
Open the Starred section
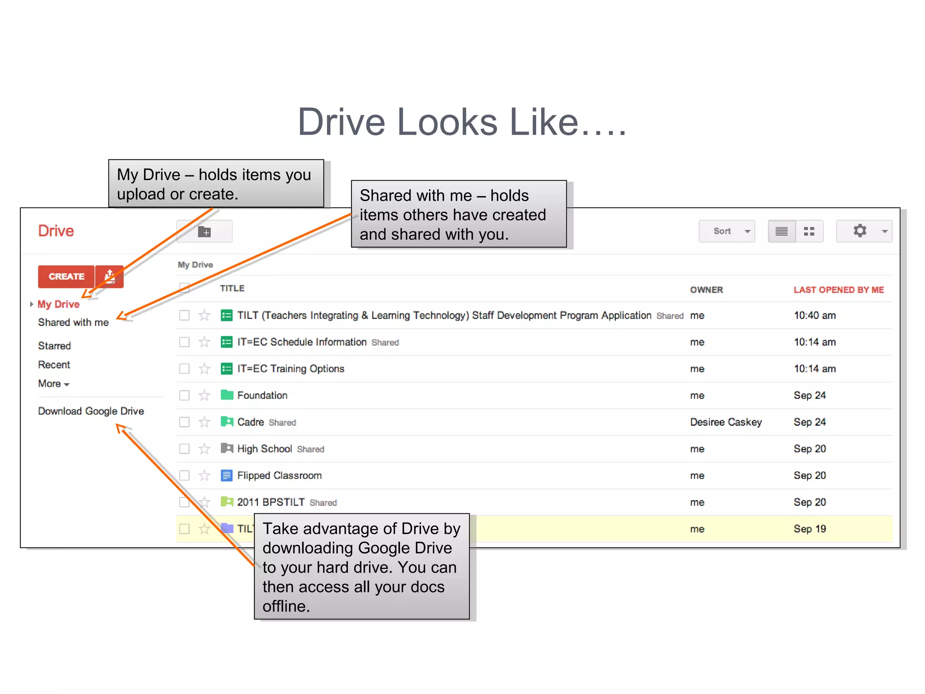54,346
